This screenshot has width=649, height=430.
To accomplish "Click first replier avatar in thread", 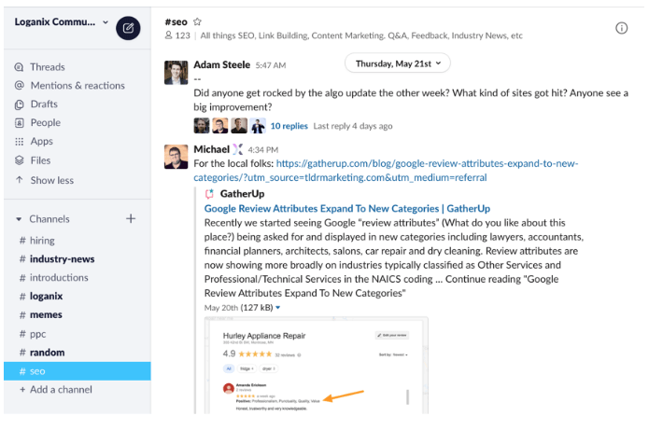I will pos(202,126).
